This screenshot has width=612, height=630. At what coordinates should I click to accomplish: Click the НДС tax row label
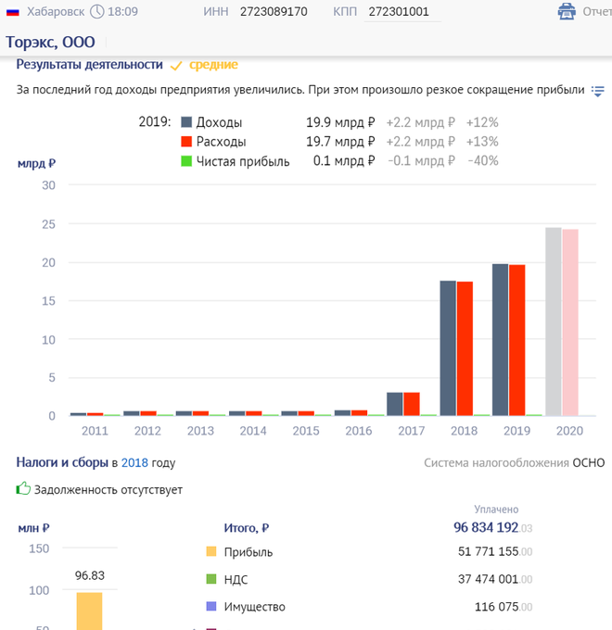[236, 579]
